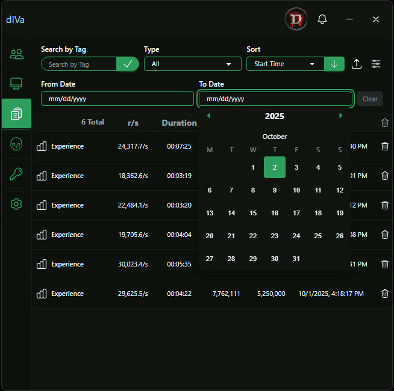Viewport: 394px width, 391px height.
Task: Open the players group sidebar icon
Action: (16, 54)
